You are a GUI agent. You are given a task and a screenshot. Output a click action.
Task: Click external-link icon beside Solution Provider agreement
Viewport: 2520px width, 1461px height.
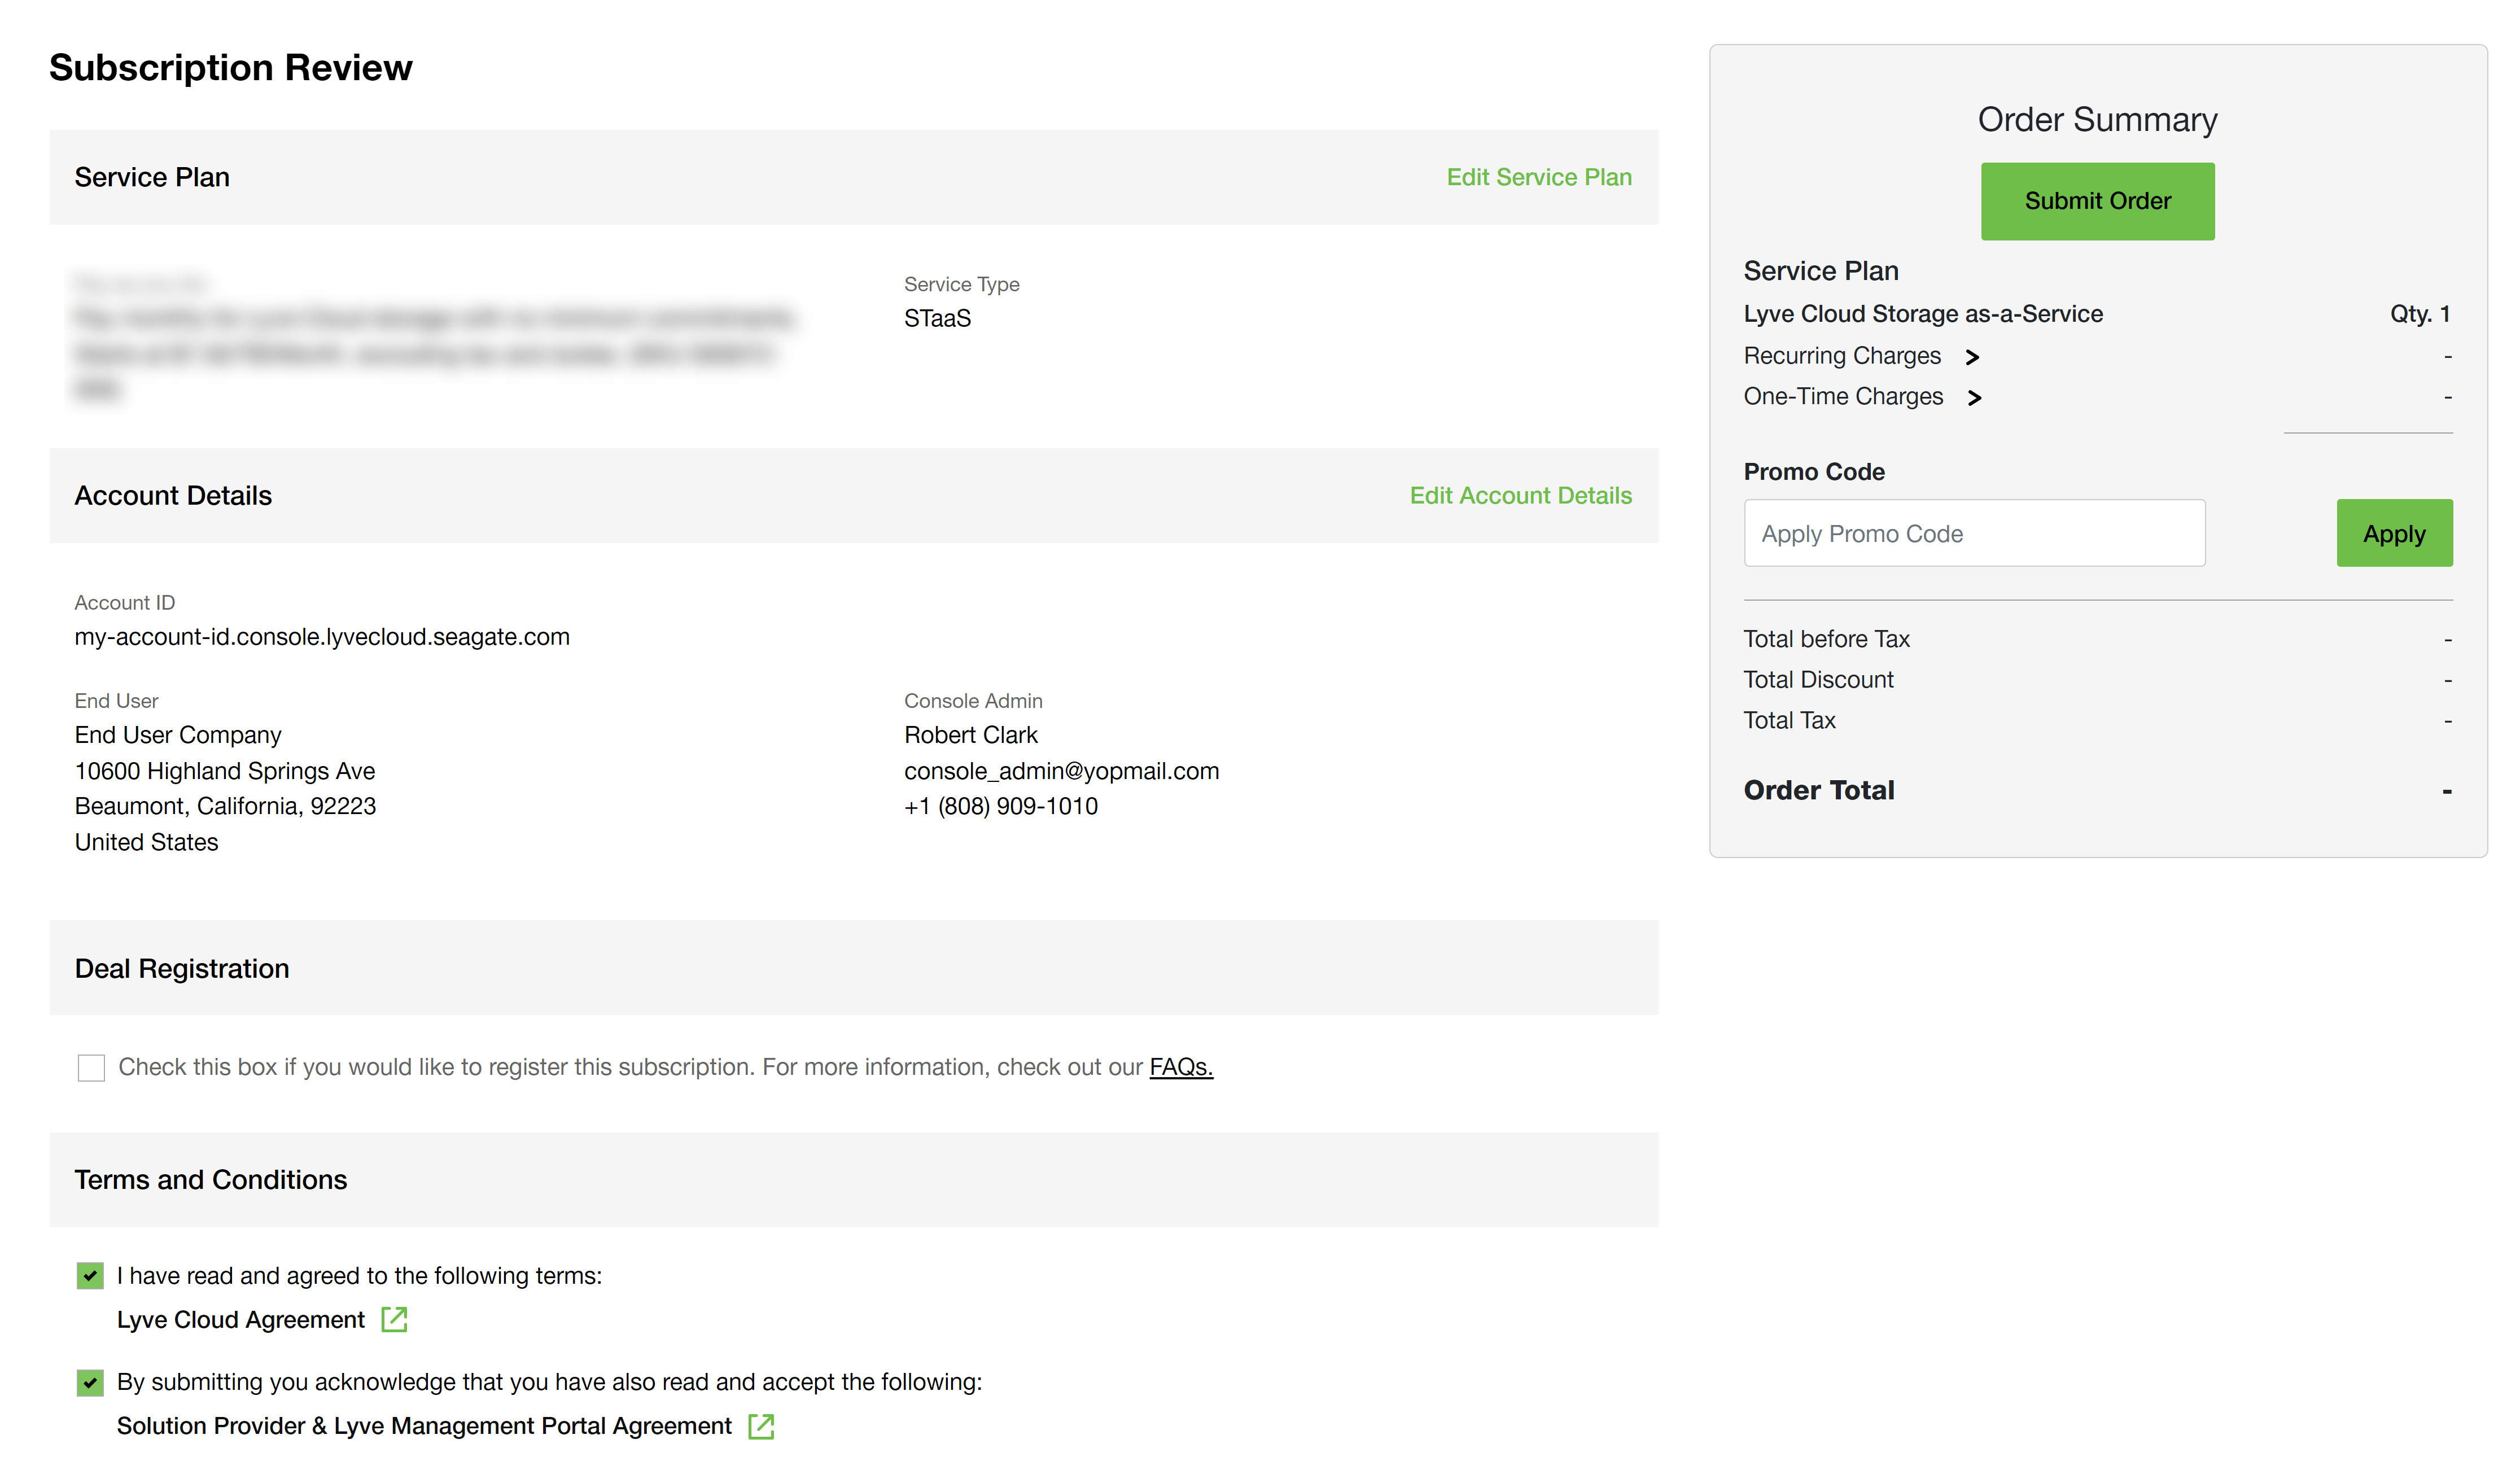tap(761, 1426)
